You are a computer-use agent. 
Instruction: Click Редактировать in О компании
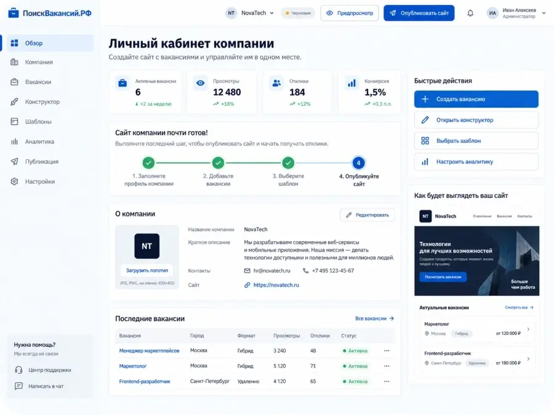point(367,215)
